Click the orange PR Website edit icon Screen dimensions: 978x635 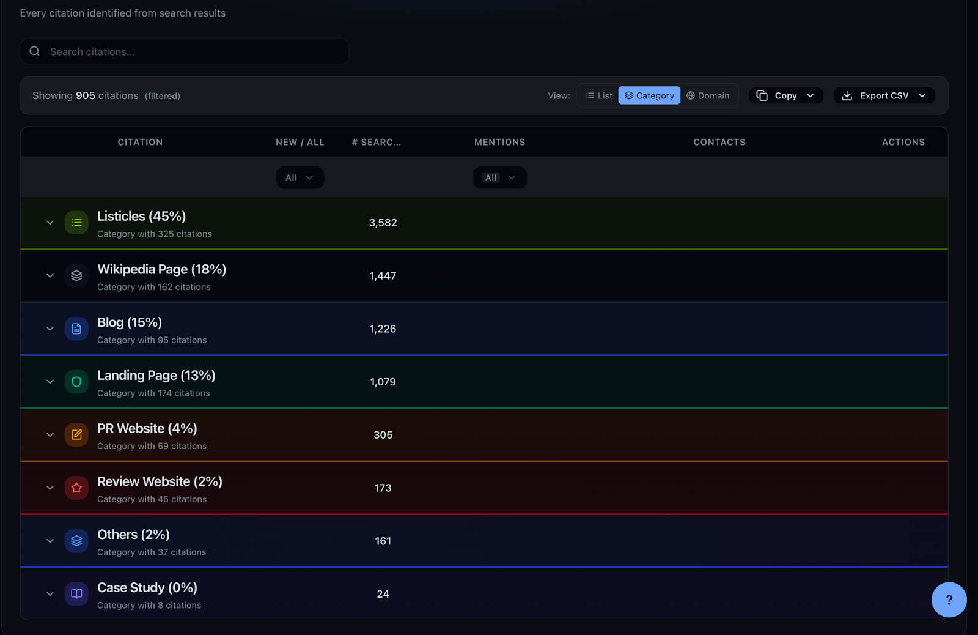[76, 435]
